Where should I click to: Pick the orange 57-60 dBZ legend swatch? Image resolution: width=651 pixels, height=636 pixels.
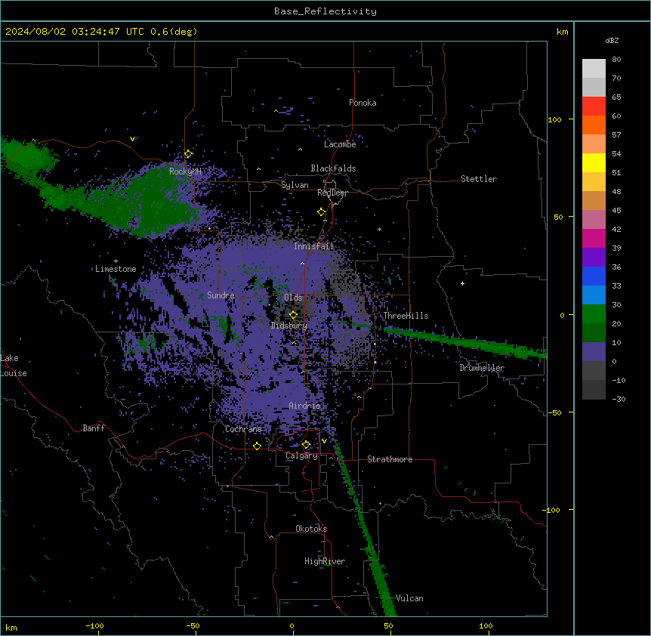[594, 125]
